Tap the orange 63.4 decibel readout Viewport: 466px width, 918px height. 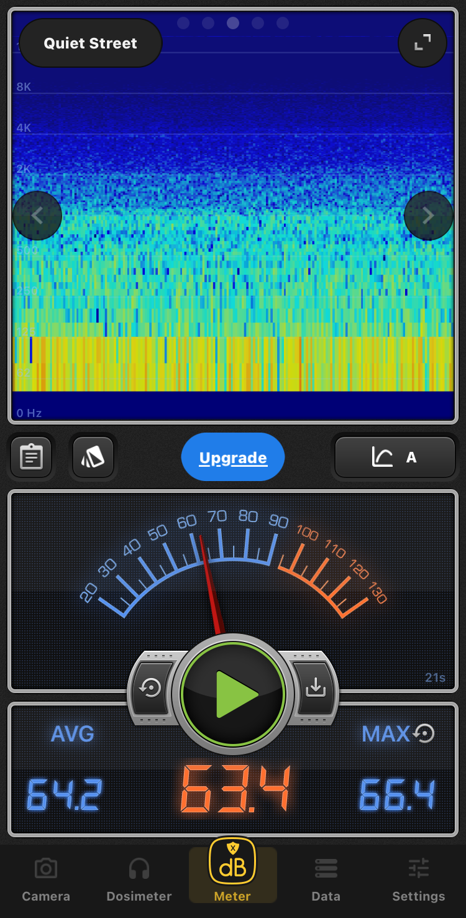coord(235,789)
